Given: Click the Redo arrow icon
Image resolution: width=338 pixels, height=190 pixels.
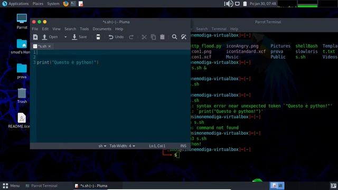Looking at the screenshot, I should tap(131, 37).
